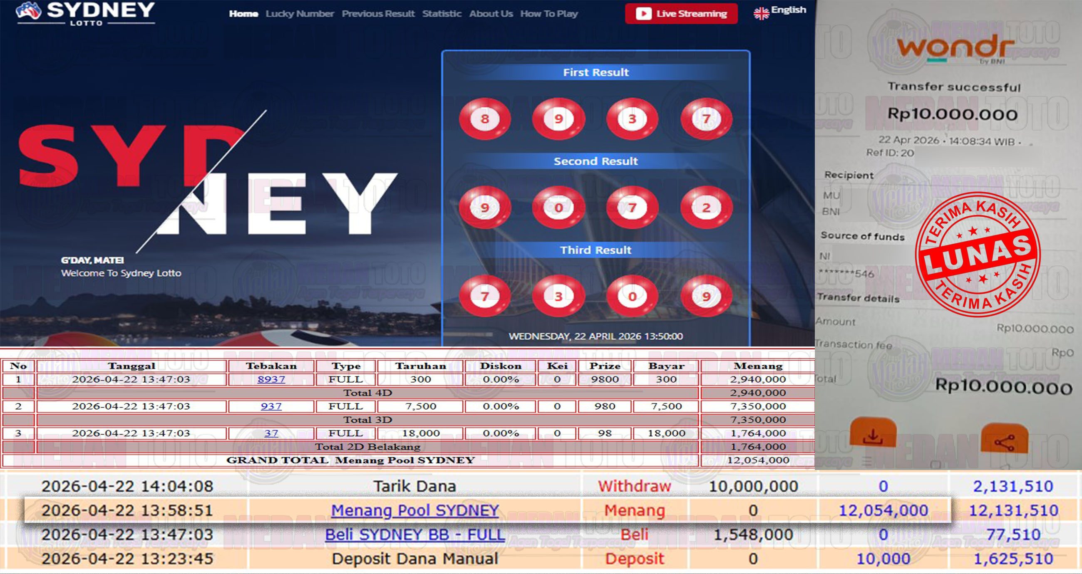Click the Transfer successful message
This screenshot has height=574, width=1082.
click(954, 87)
